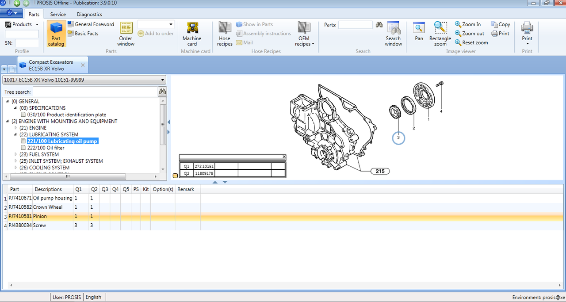Collapse the (22) LUBRICATING SYSTEM node
Image resolution: width=566 pixels, height=302 pixels.
pyautogui.click(x=15, y=134)
